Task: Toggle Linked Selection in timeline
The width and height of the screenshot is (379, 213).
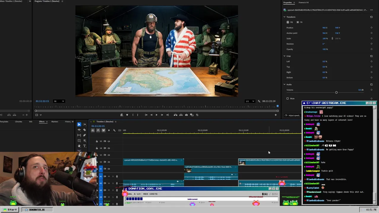Action: [x=103, y=130]
